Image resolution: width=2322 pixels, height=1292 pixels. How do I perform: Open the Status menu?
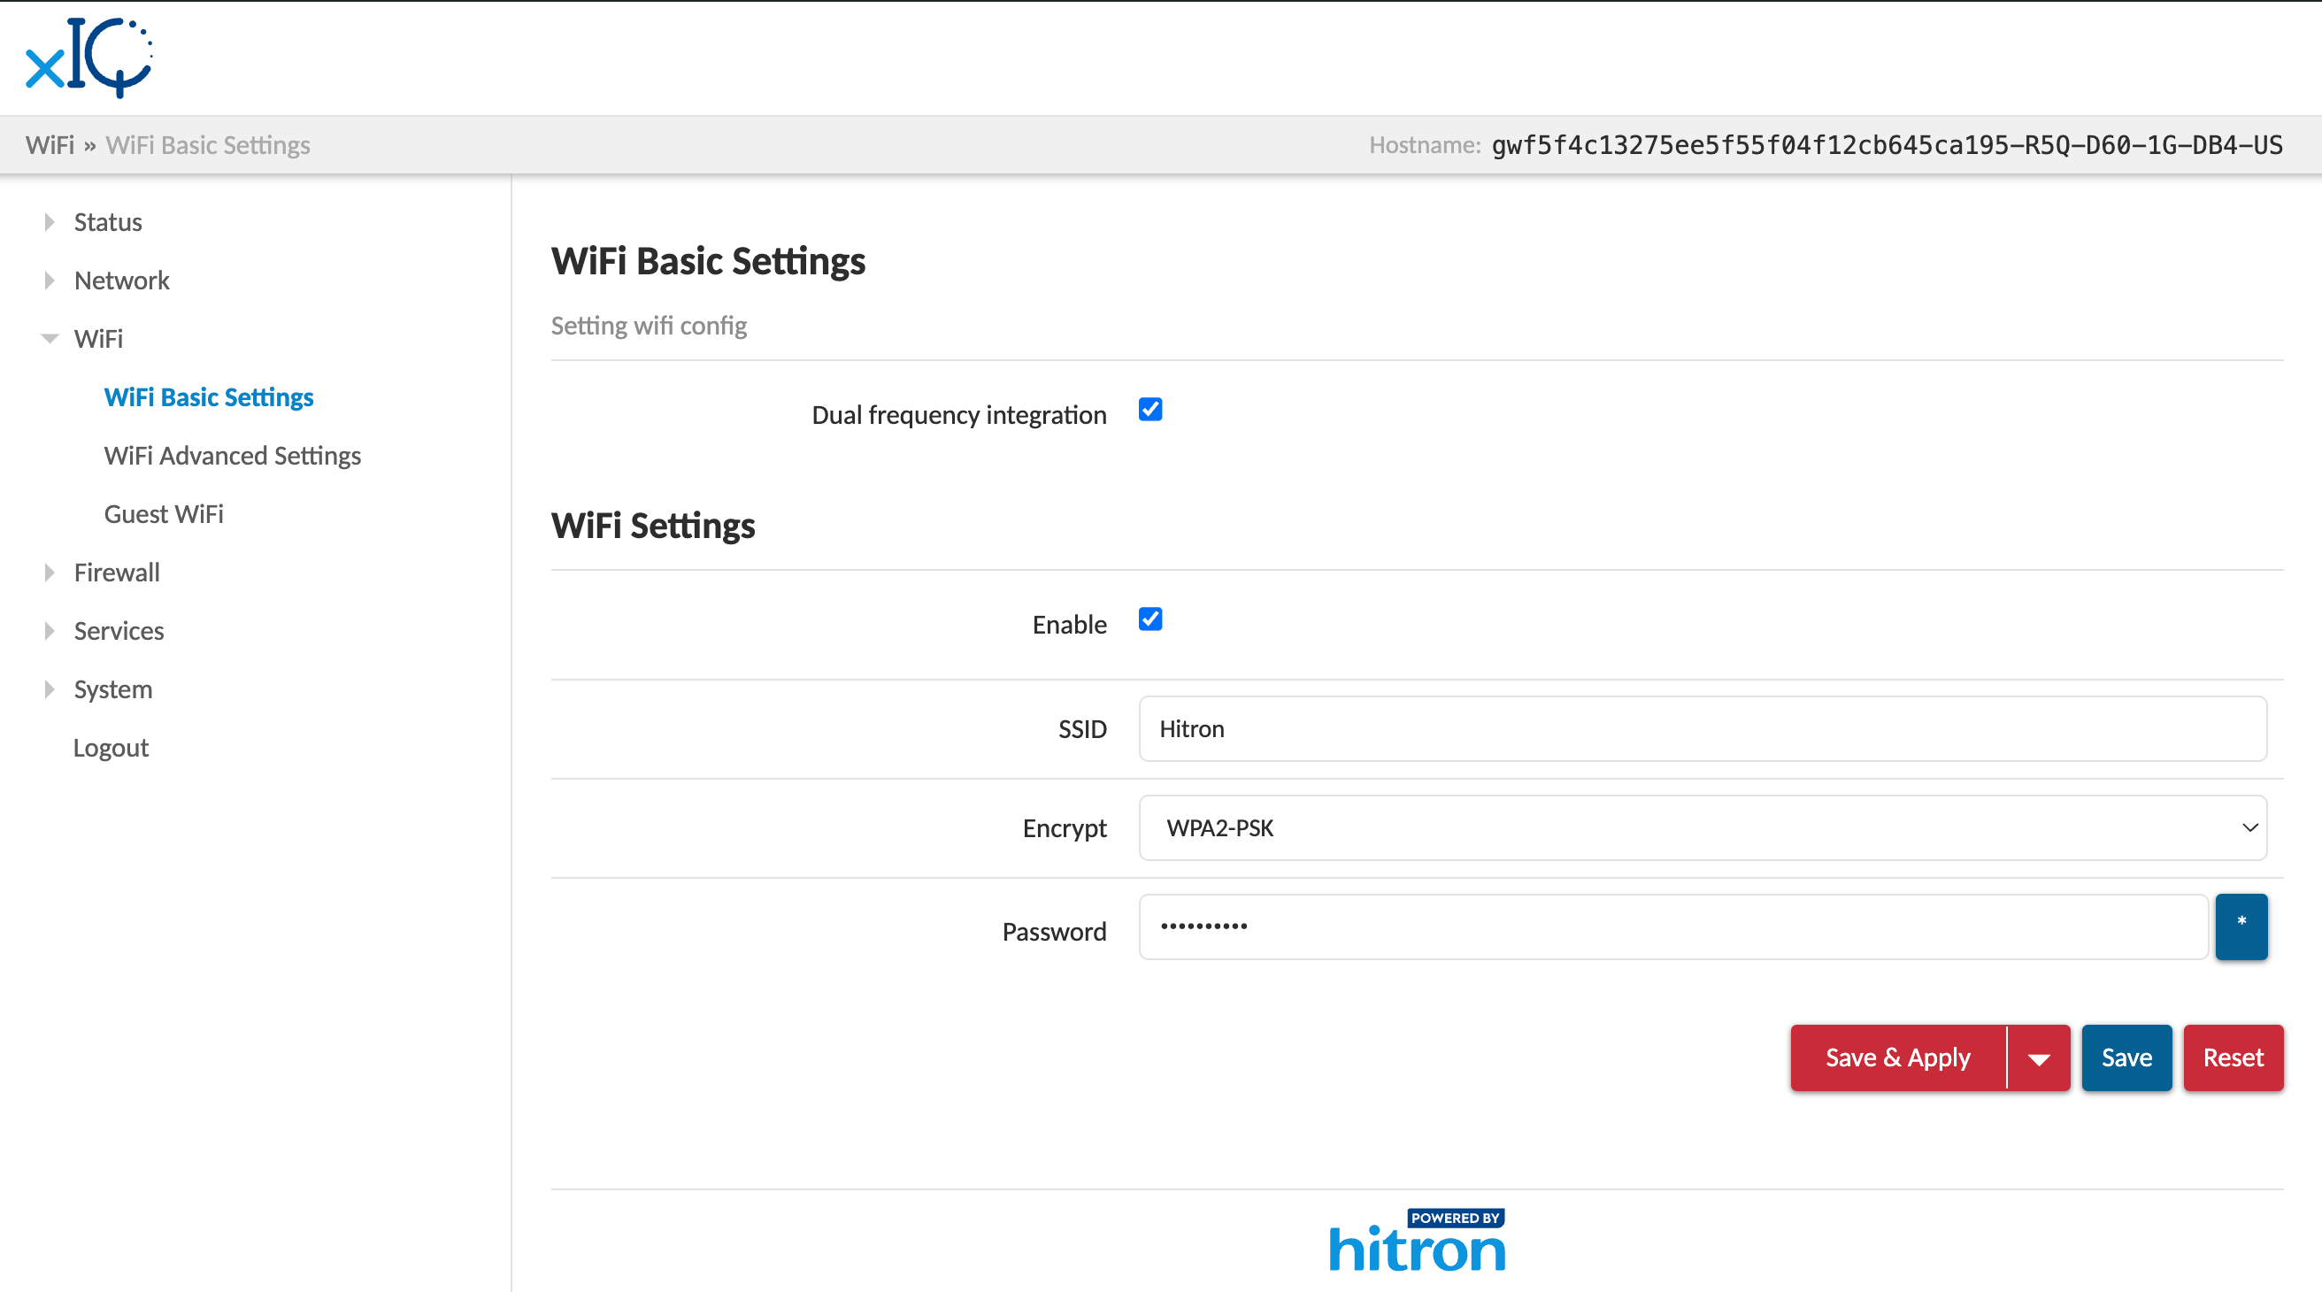108,222
